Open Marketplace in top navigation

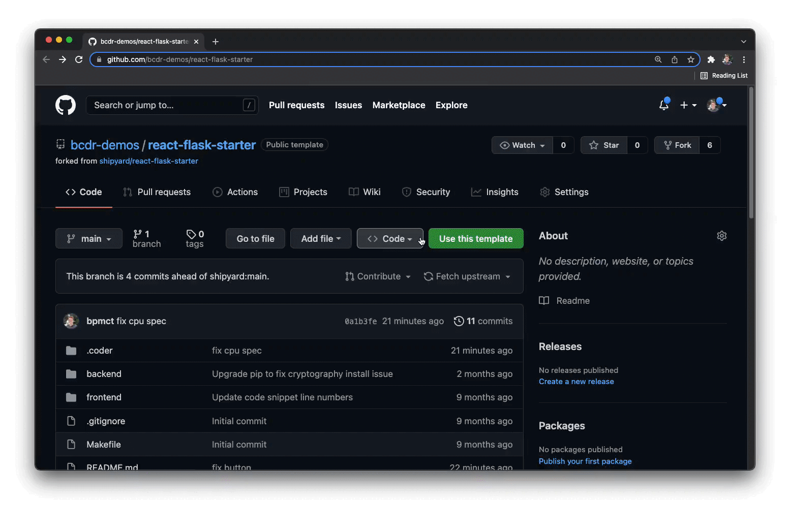click(x=399, y=105)
